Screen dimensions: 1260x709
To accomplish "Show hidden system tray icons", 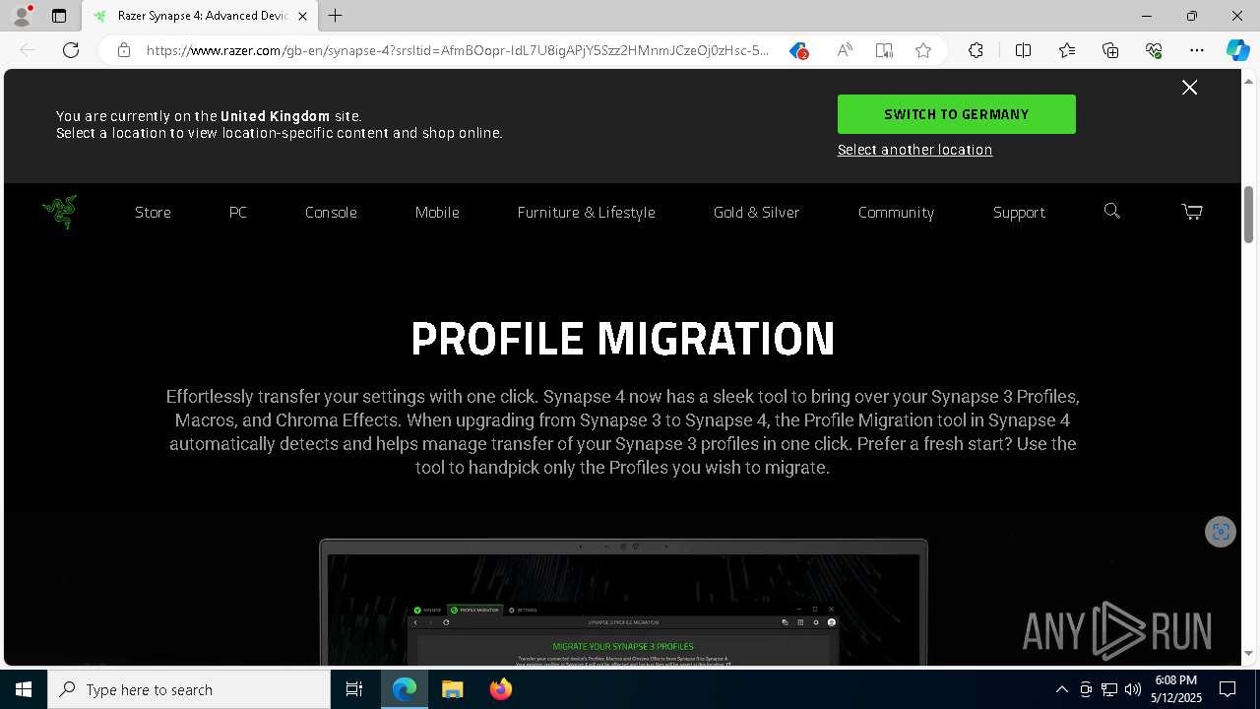I will pos(1061,689).
